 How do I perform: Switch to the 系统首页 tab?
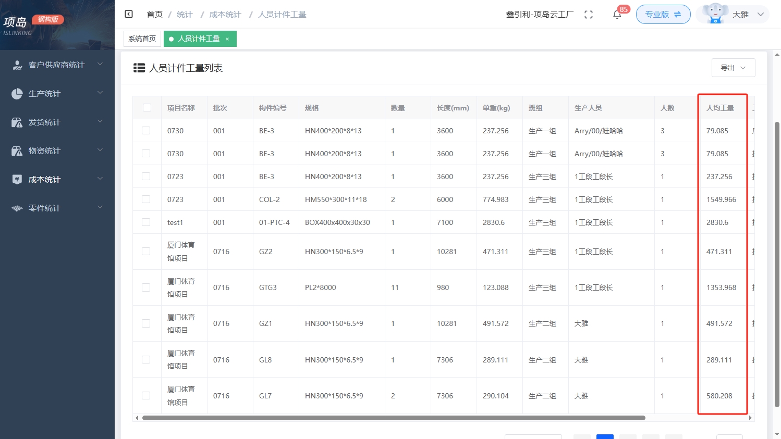[x=142, y=39]
